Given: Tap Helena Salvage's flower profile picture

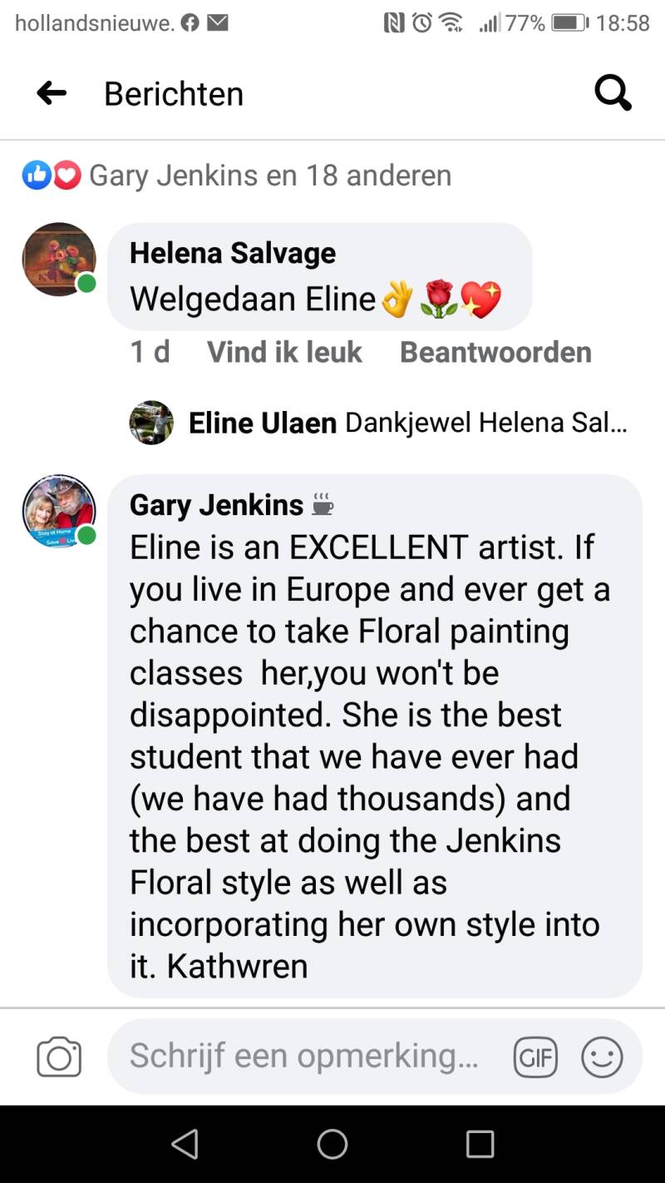Looking at the screenshot, I should coord(59,259).
